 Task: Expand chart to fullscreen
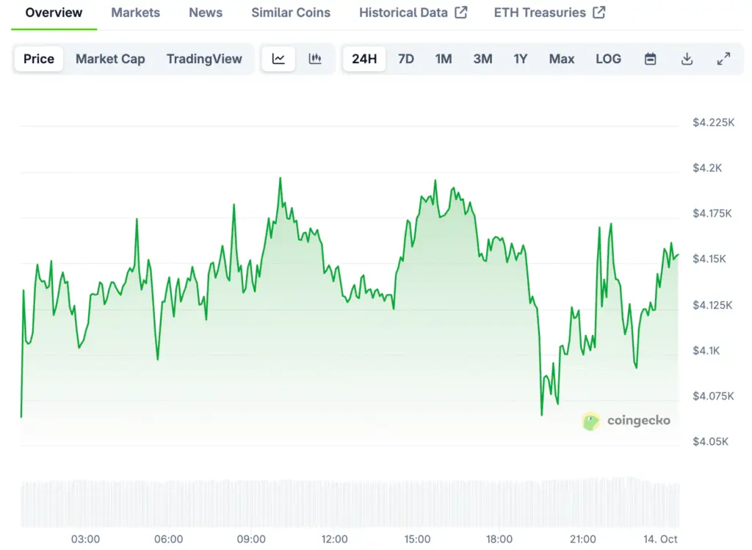(723, 59)
